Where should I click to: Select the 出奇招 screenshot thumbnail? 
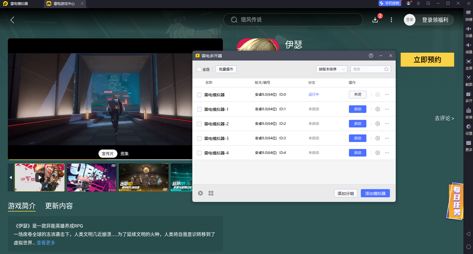pyautogui.click(x=144, y=177)
